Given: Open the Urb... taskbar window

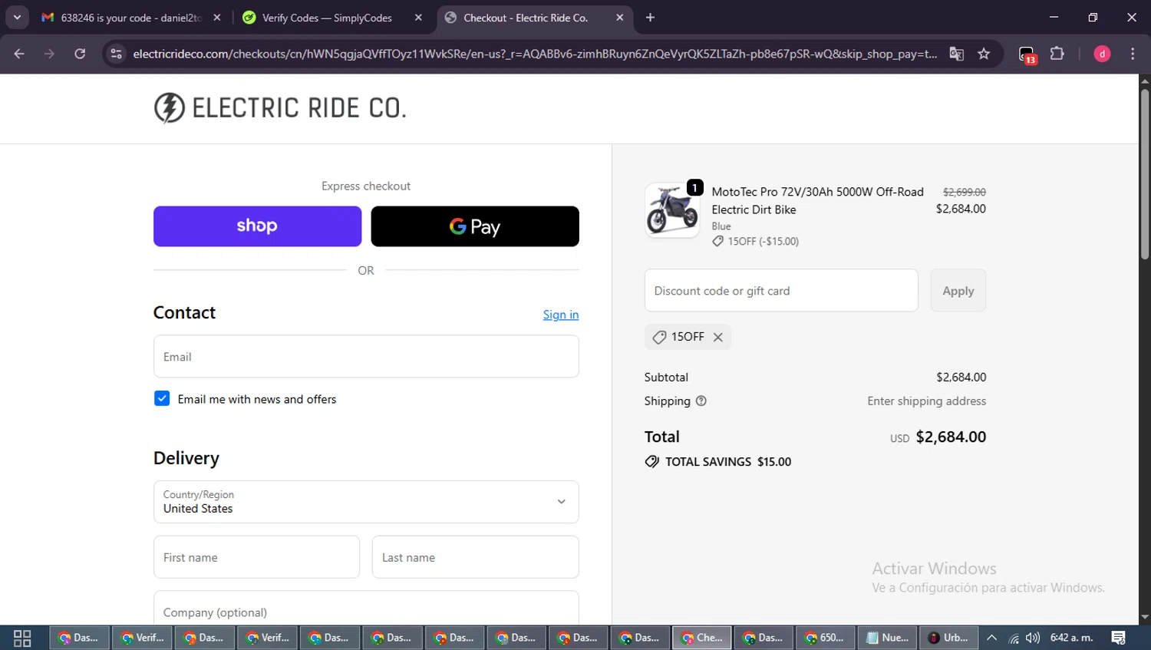Looking at the screenshot, I should tap(948, 638).
